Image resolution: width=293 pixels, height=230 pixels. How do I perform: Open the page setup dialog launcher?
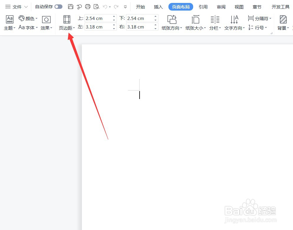click(x=271, y=33)
